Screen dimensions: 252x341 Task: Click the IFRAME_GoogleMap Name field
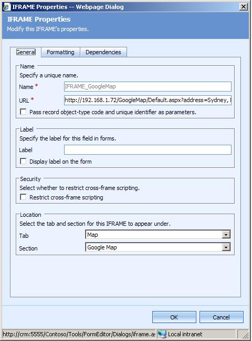click(x=148, y=86)
